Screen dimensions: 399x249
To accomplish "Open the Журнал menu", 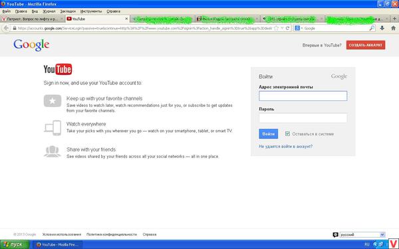I will pos(49,11).
